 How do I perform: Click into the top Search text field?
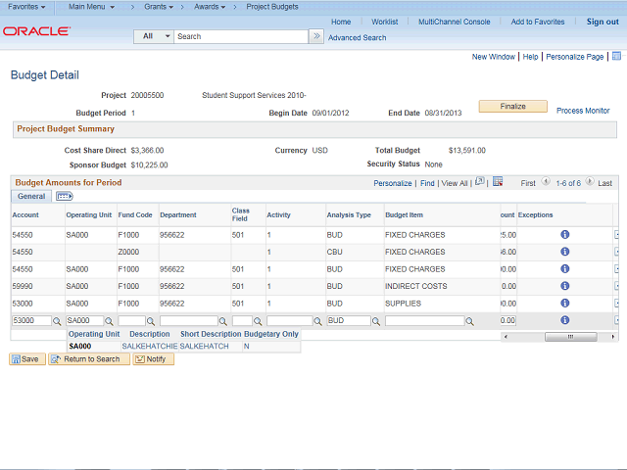[241, 36]
